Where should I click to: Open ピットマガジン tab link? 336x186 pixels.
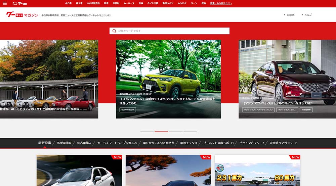249,143
